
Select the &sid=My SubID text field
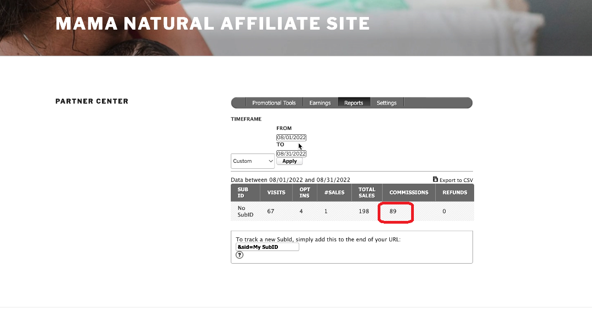pos(267,247)
